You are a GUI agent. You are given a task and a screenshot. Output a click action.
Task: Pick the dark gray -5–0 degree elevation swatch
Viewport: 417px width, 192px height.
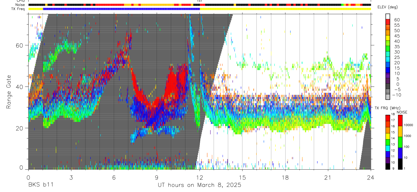[388, 86]
